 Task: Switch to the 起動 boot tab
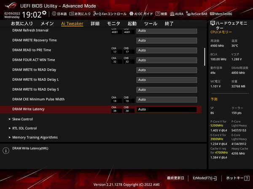click(132, 24)
